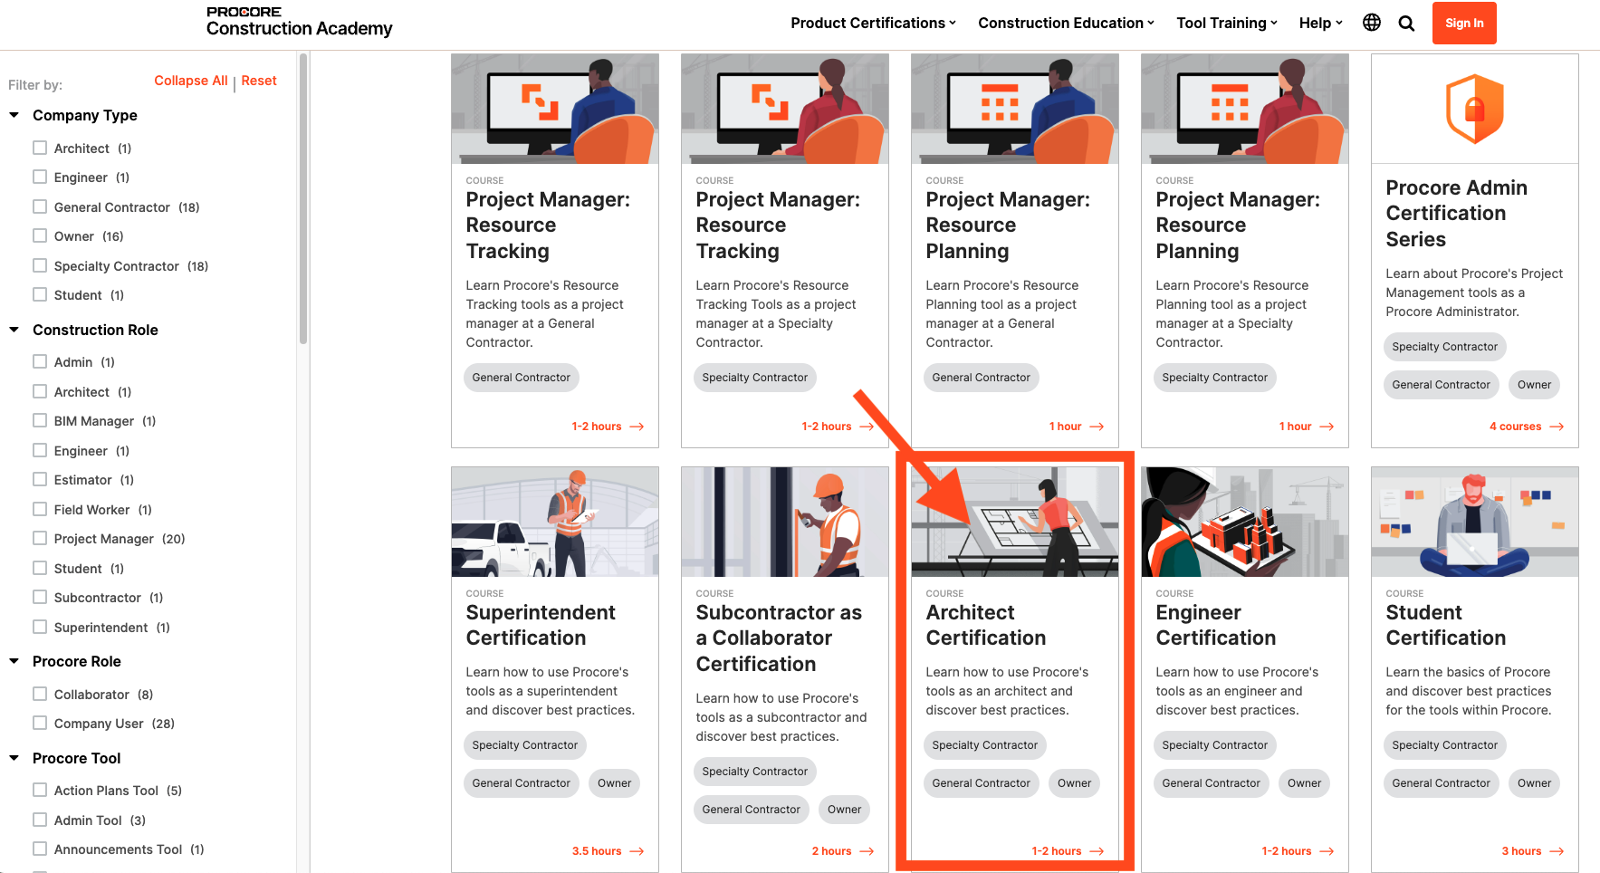Open the language globe icon
The height and width of the screenshot is (873, 1600).
tap(1372, 23)
